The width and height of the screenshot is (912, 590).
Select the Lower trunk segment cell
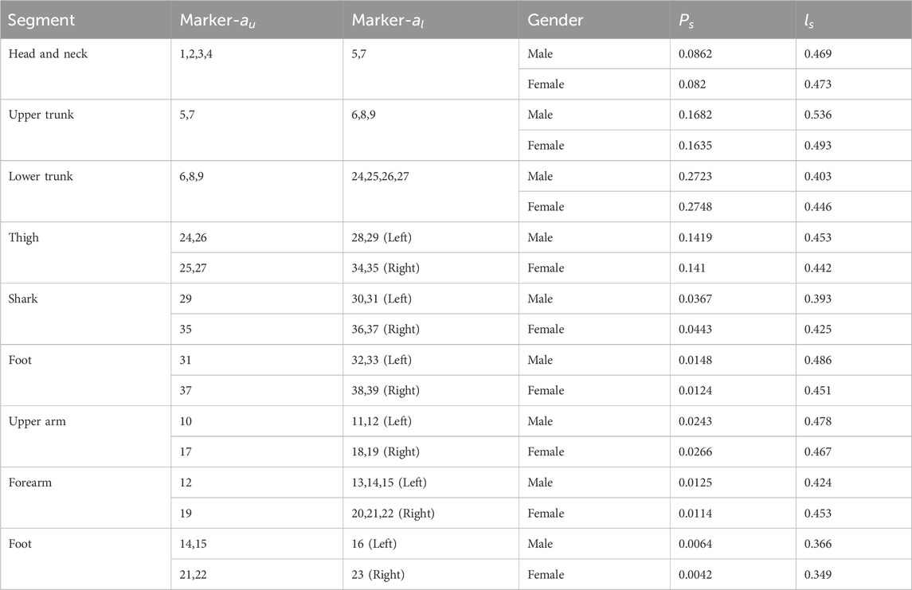(85, 191)
